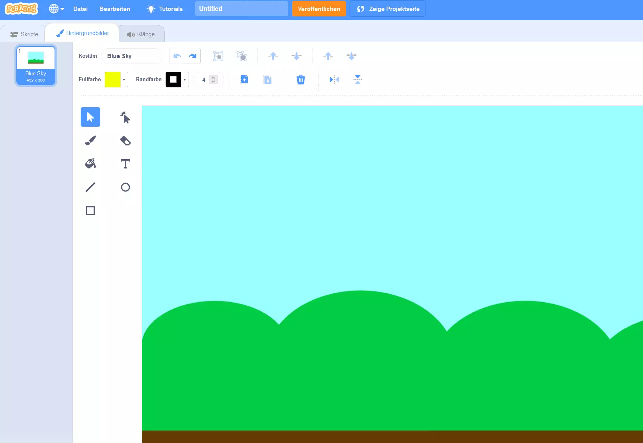Image resolution: width=643 pixels, height=443 pixels.
Task: Open the Datei menu
Action: tap(80, 9)
